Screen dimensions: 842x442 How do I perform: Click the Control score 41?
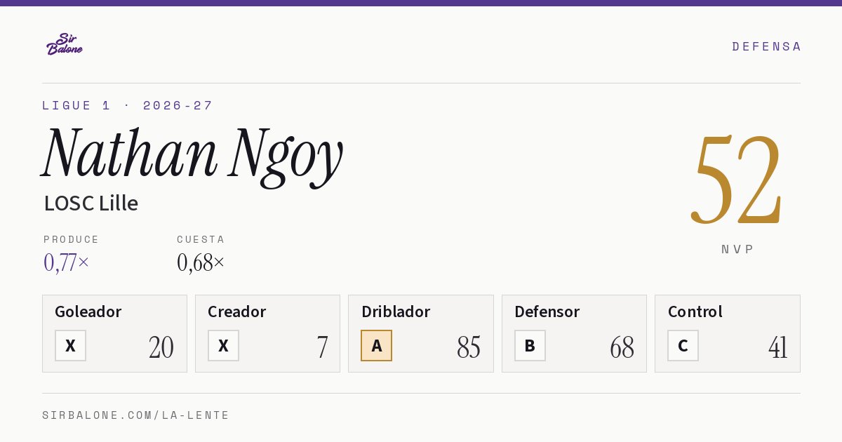tap(778, 347)
